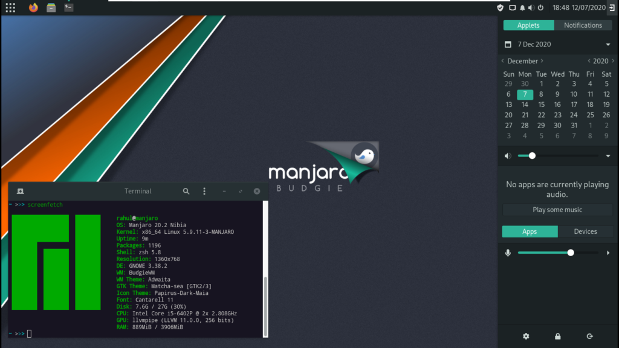Viewport: 619px width, 348px height.
Task: Select December 25 in the calendar
Action: pyautogui.click(x=590, y=115)
